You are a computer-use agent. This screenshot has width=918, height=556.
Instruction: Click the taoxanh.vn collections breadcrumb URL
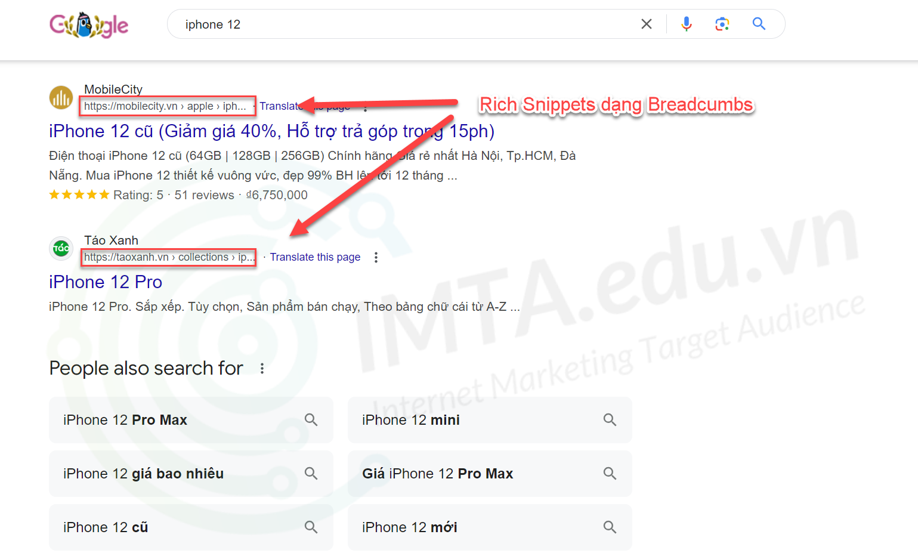pyautogui.click(x=169, y=257)
